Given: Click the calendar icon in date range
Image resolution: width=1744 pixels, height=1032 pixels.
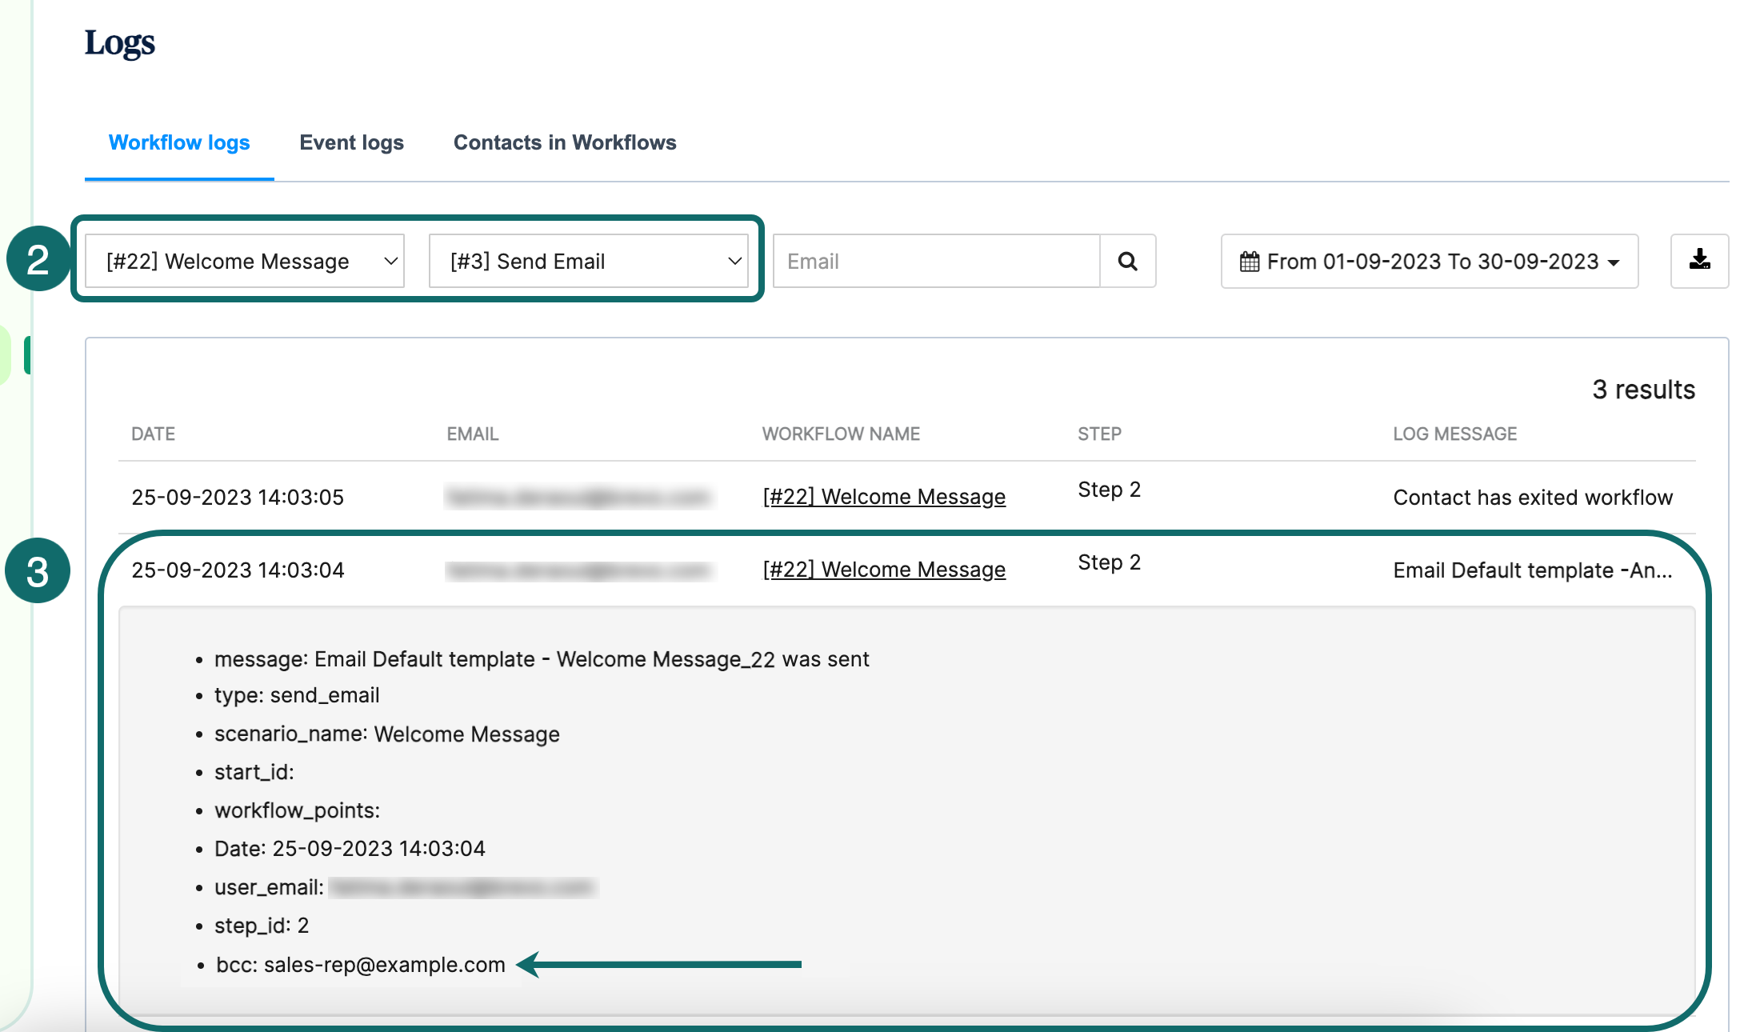Looking at the screenshot, I should 1249,262.
